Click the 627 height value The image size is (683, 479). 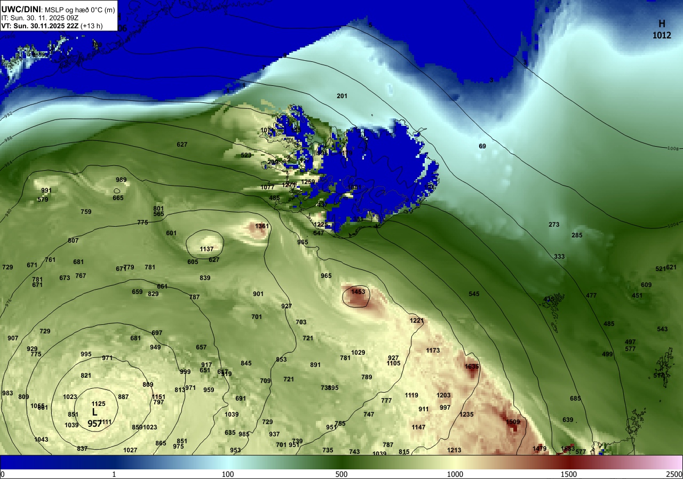(182, 145)
